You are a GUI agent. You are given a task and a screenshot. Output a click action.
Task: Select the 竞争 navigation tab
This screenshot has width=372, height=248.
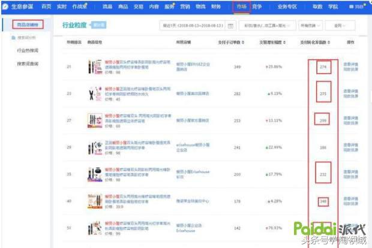(257, 7)
